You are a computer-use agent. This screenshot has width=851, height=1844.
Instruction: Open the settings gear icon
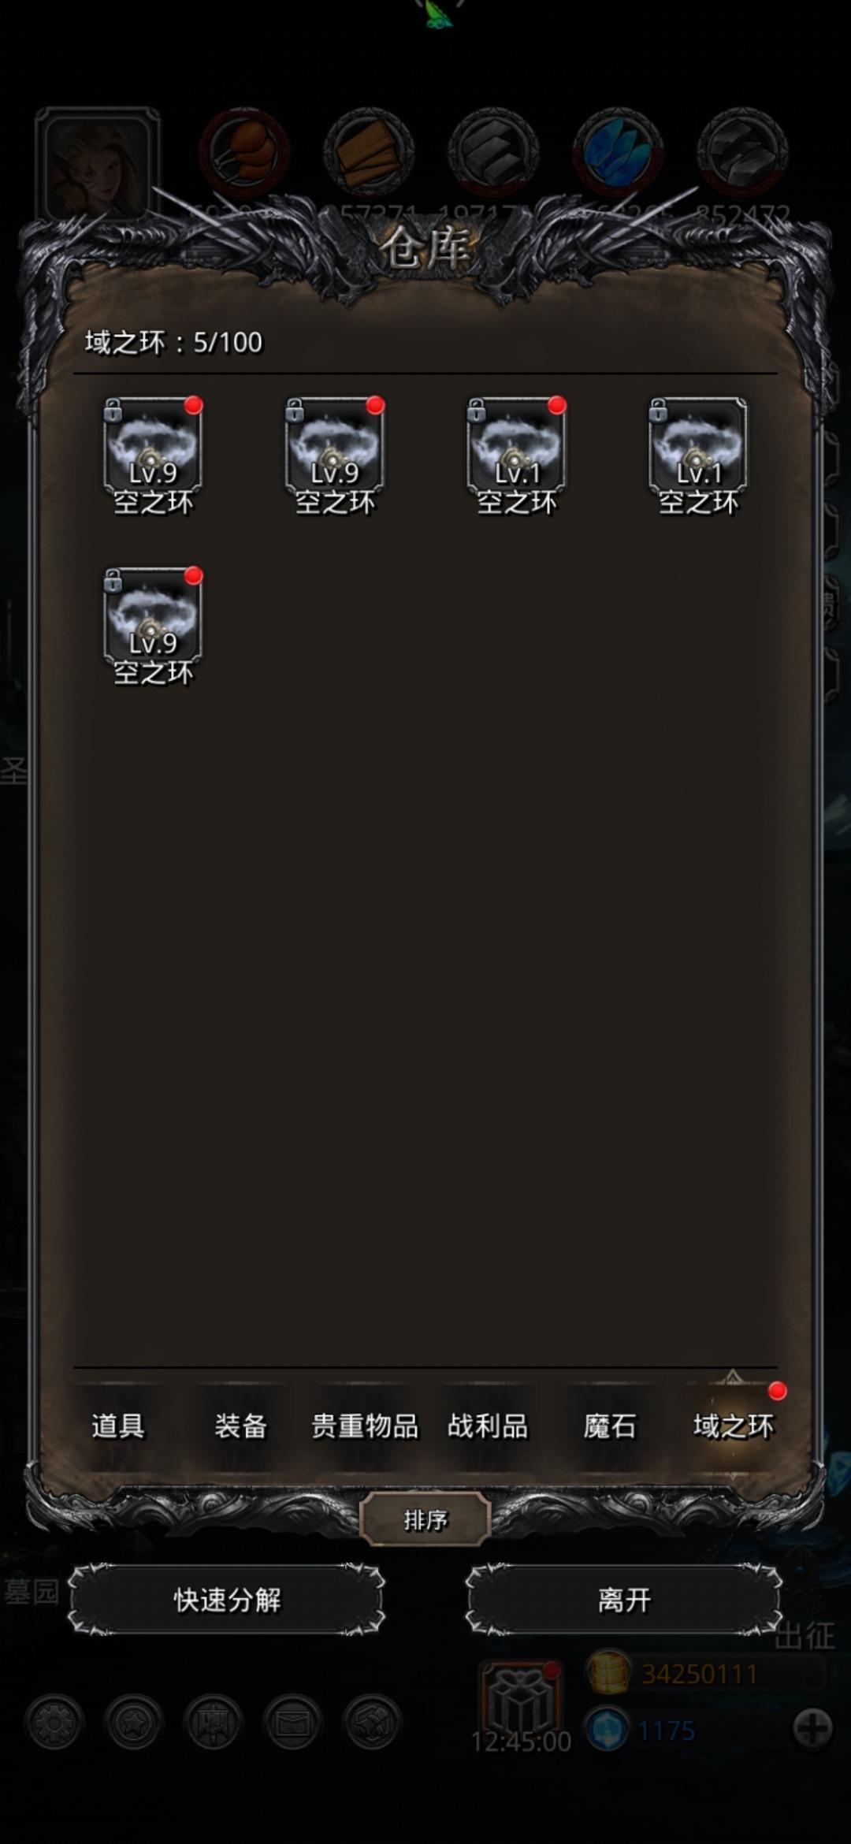(54, 1723)
